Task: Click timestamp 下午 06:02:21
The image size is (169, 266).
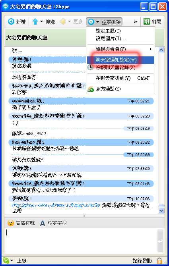Action: pos(138,101)
